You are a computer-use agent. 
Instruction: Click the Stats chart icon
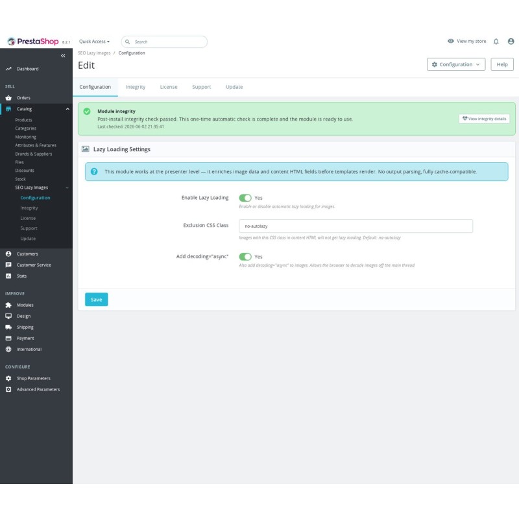[x=8, y=276]
